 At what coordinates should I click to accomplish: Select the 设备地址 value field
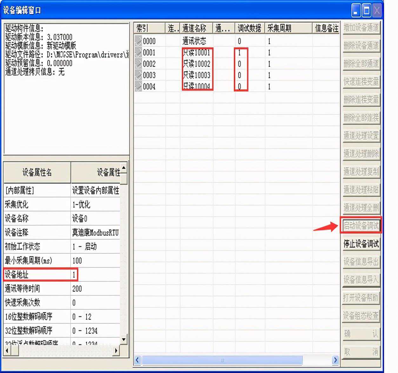tap(95, 275)
